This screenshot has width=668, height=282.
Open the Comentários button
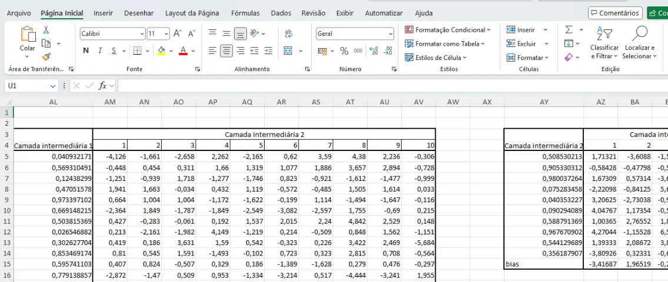coord(615,13)
